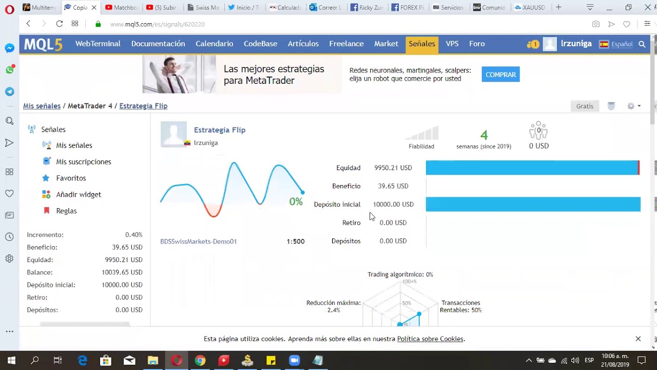Take a snapshot with camera icon
This screenshot has width=657, height=370.
click(595, 24)
